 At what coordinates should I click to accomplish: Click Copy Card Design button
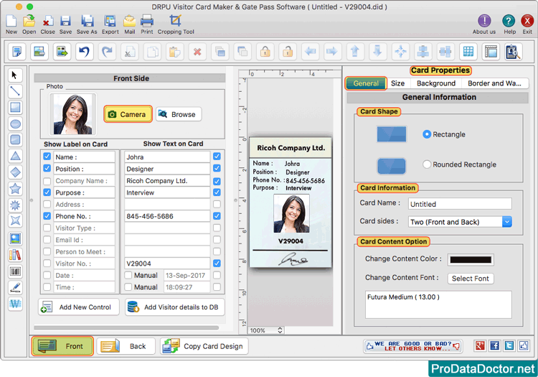click(204, 345)
